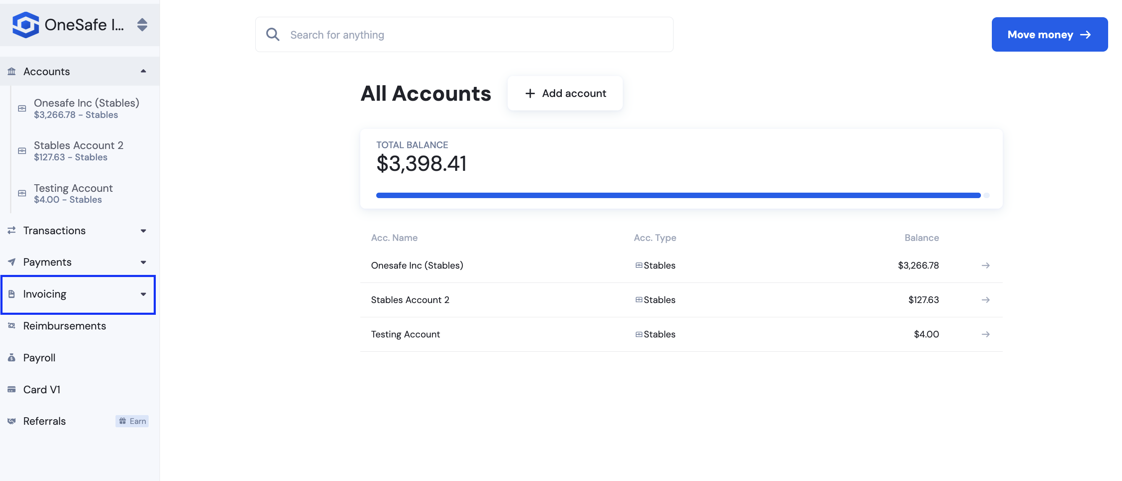Click arrow icon on Testing Account row
This screenshot has width=1122, height=481.
point(985,334)
